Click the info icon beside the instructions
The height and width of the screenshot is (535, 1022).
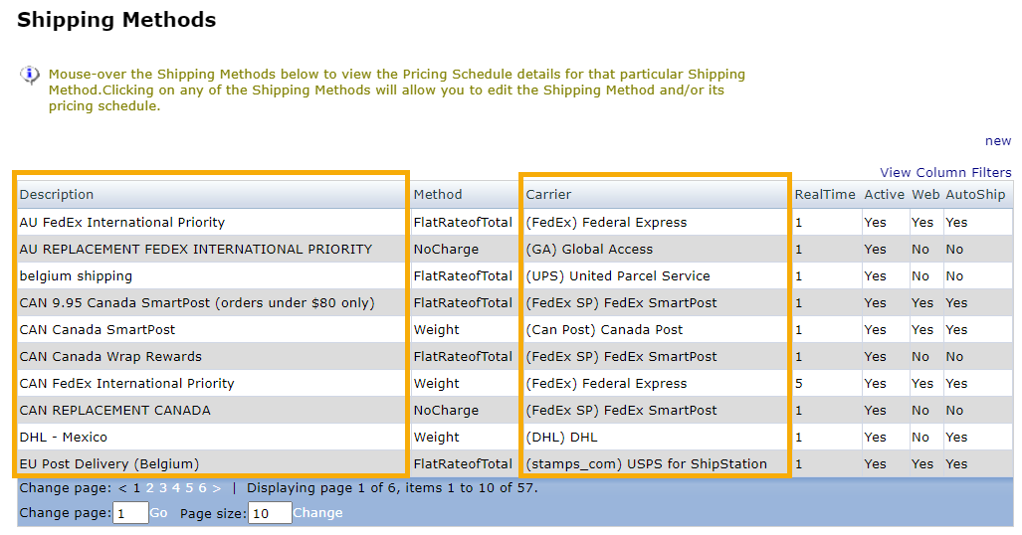[x=30, y=76]
